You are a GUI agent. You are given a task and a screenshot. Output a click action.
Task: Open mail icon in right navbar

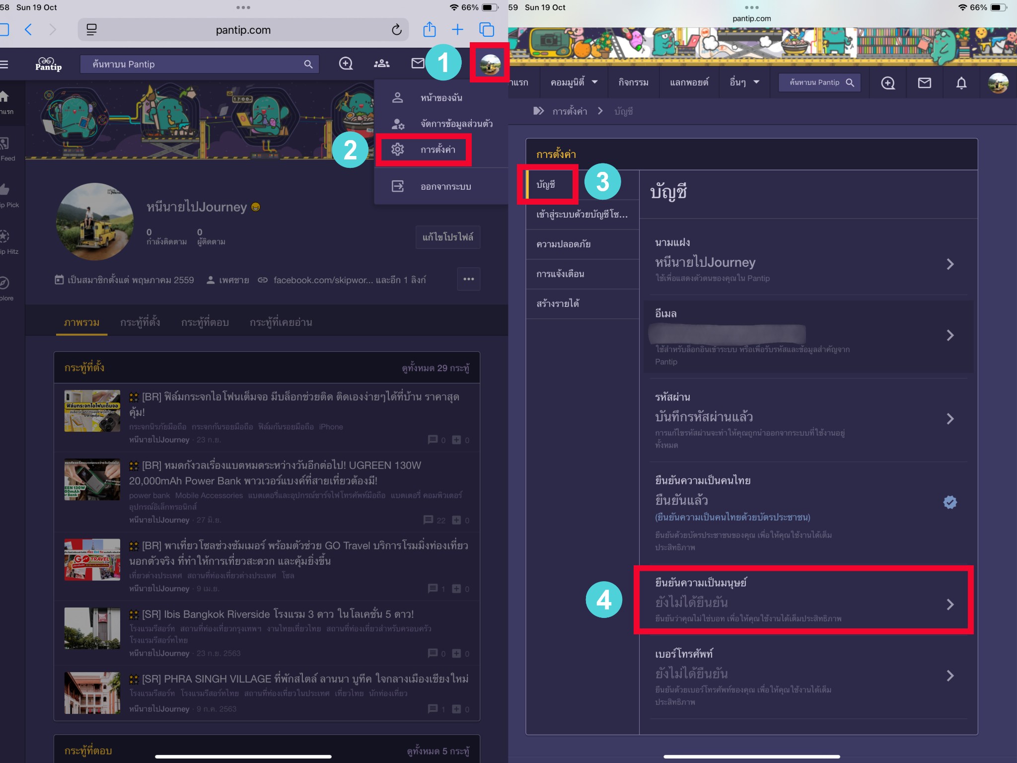coord(924,83)
